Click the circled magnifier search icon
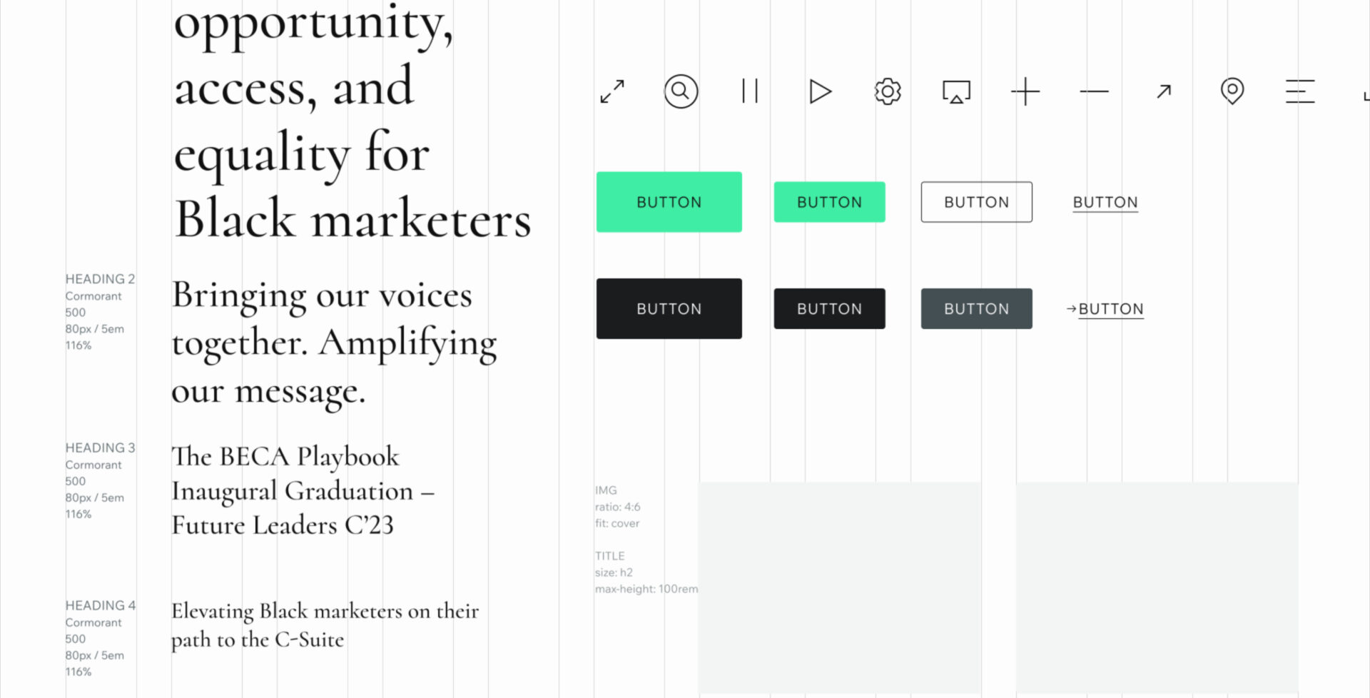 pyautogui.click(x=681, y=91)
